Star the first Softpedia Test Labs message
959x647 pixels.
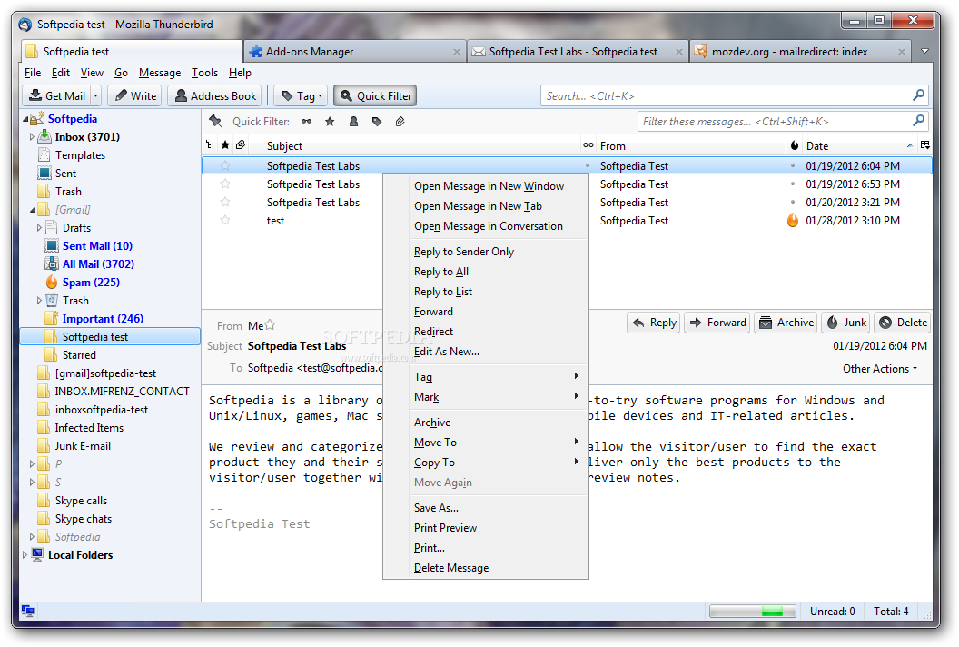[x=225, y=165]
